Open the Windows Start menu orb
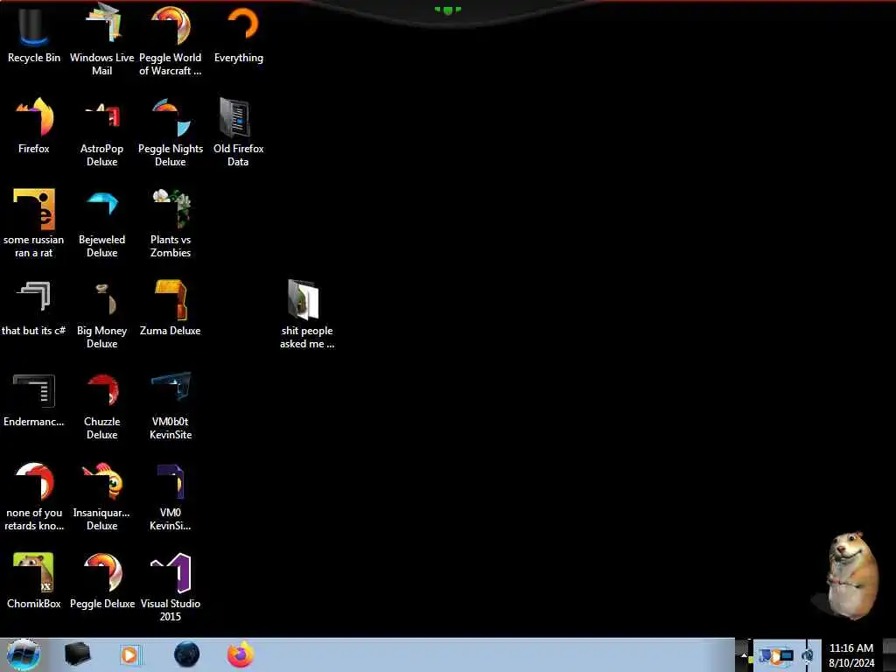Viewport: 896px width, 672px height. pos(23,654)
